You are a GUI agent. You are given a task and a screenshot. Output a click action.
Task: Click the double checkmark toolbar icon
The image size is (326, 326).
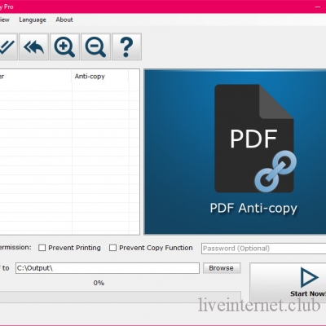8,46
